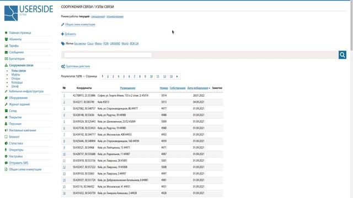Sort by the Размещение column header
Viewport: 353px width, 198px height.
127,88
